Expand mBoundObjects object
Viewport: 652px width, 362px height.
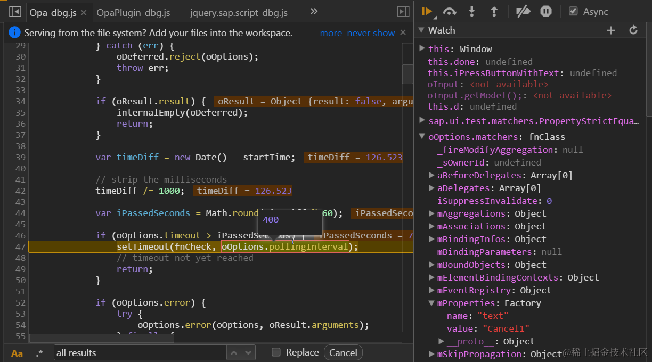tap(431, 265)
